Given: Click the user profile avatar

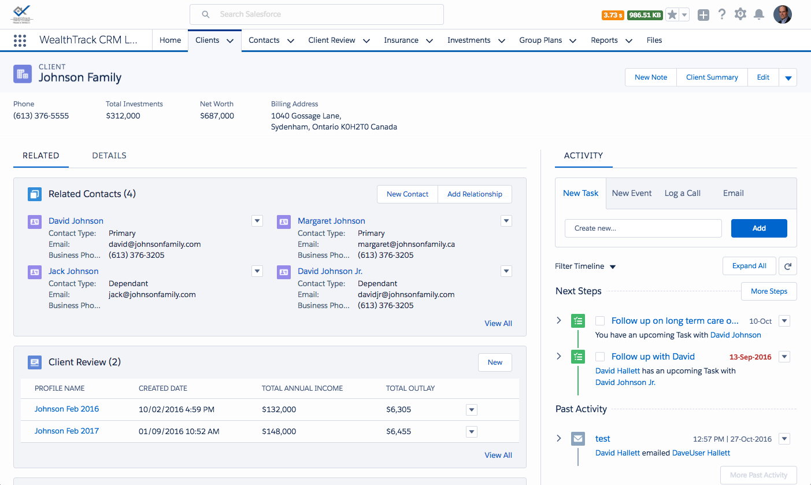Looking at the screenshot, I should (x=782, y=15).
